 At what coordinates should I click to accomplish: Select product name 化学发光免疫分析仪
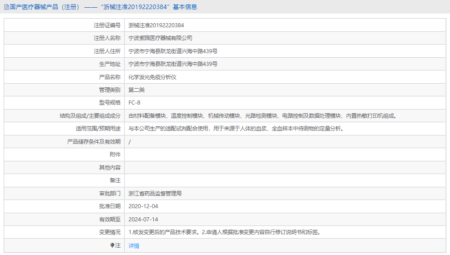(152, 77)
